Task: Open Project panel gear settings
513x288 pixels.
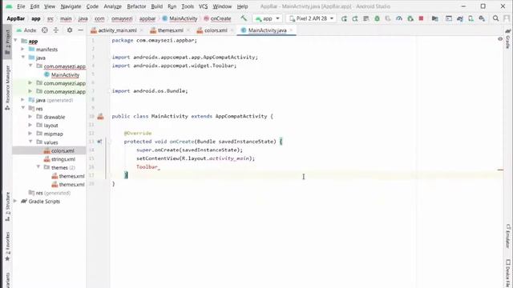Action: tap(70, 30)
